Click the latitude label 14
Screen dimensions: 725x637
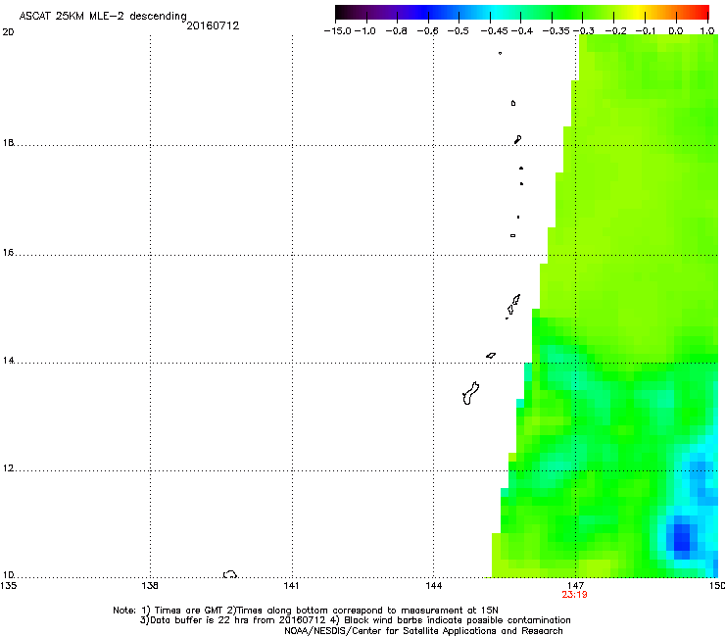pyautogui.click(x=8, y=361)
